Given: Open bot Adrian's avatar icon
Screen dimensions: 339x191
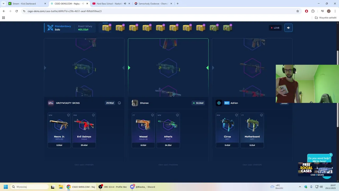Looking at the screenshot, I should (x=219, y=103).
